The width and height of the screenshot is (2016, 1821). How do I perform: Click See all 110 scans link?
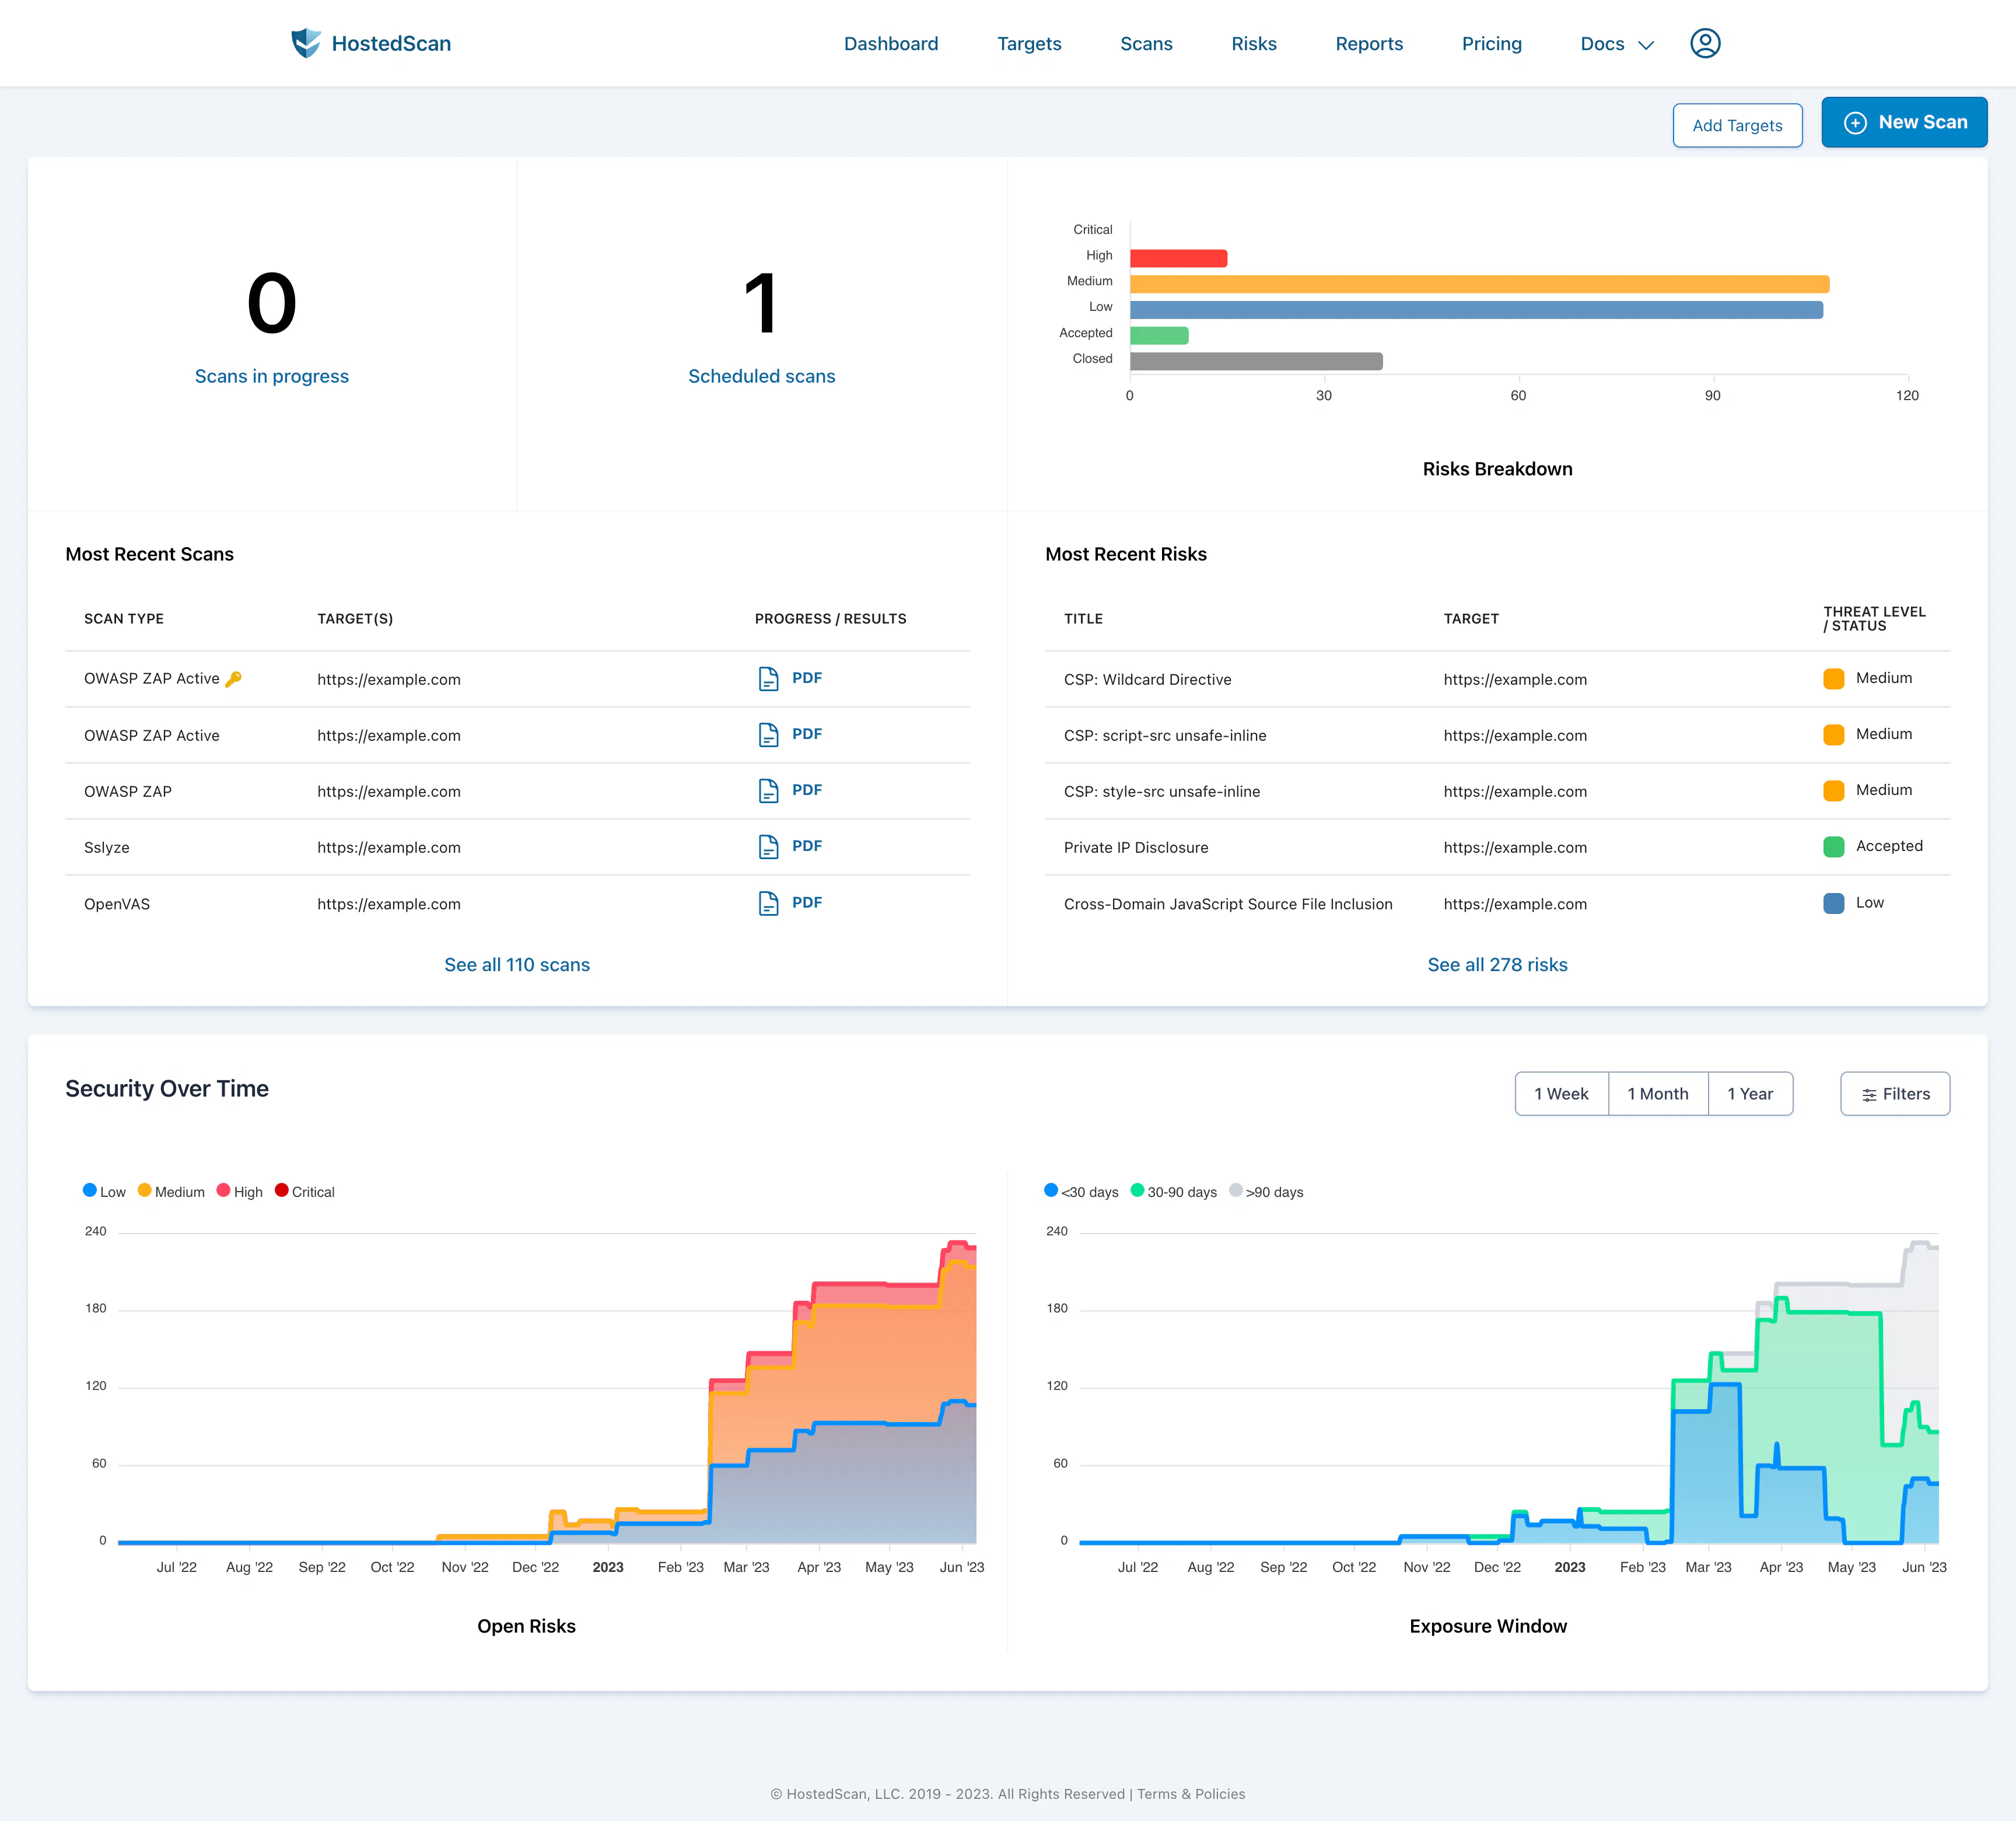[x=517, y=965]
